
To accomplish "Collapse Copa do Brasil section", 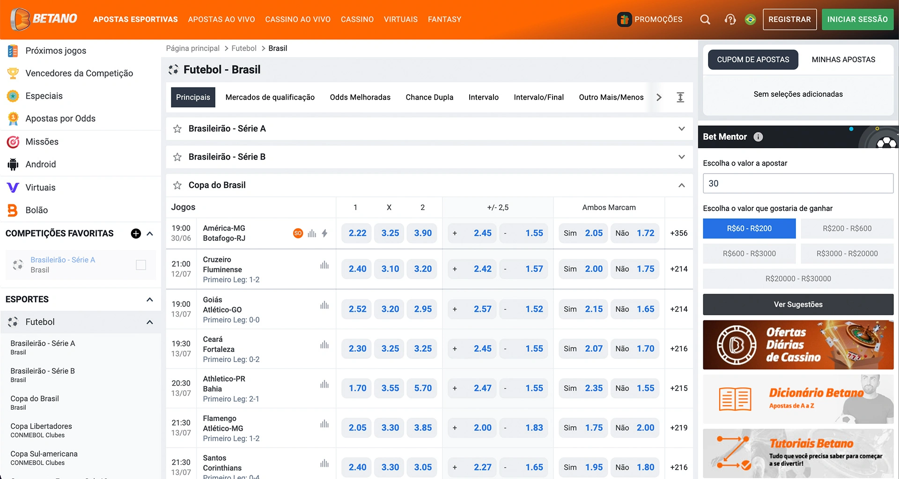I will (682, 185).
